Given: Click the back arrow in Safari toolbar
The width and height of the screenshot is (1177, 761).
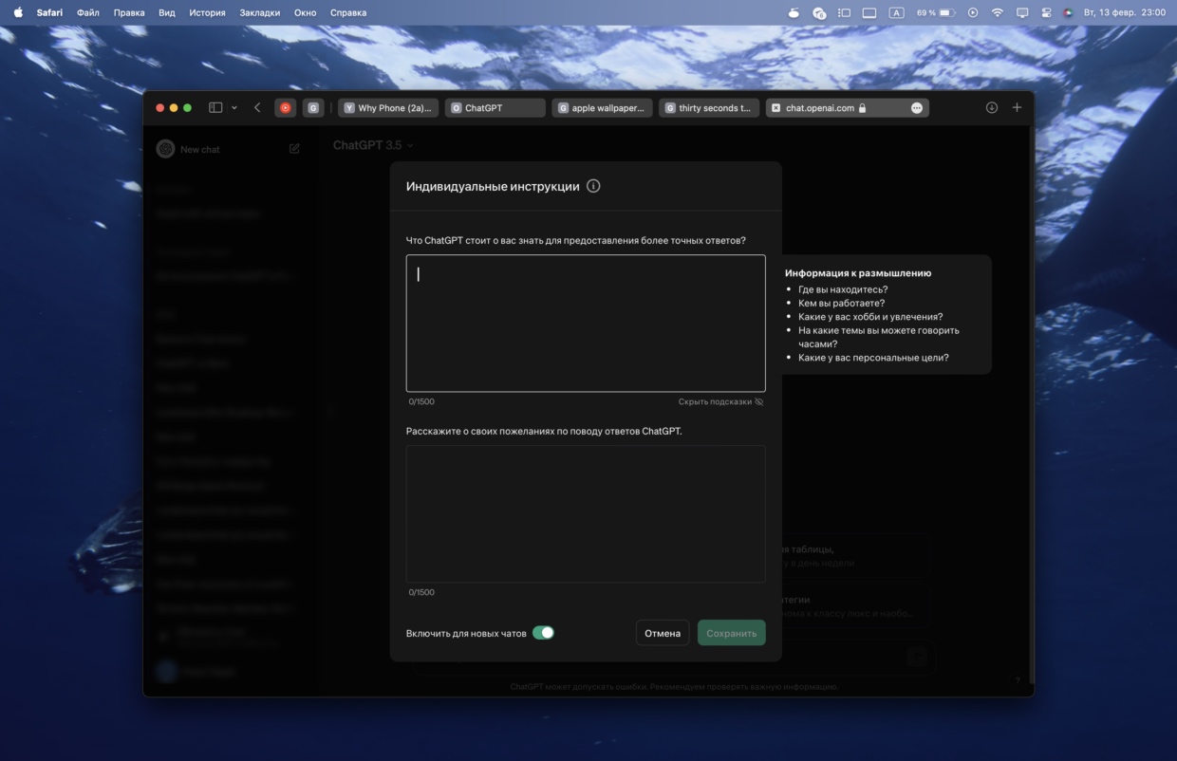Looking at the screenshot, I should 257,108.
